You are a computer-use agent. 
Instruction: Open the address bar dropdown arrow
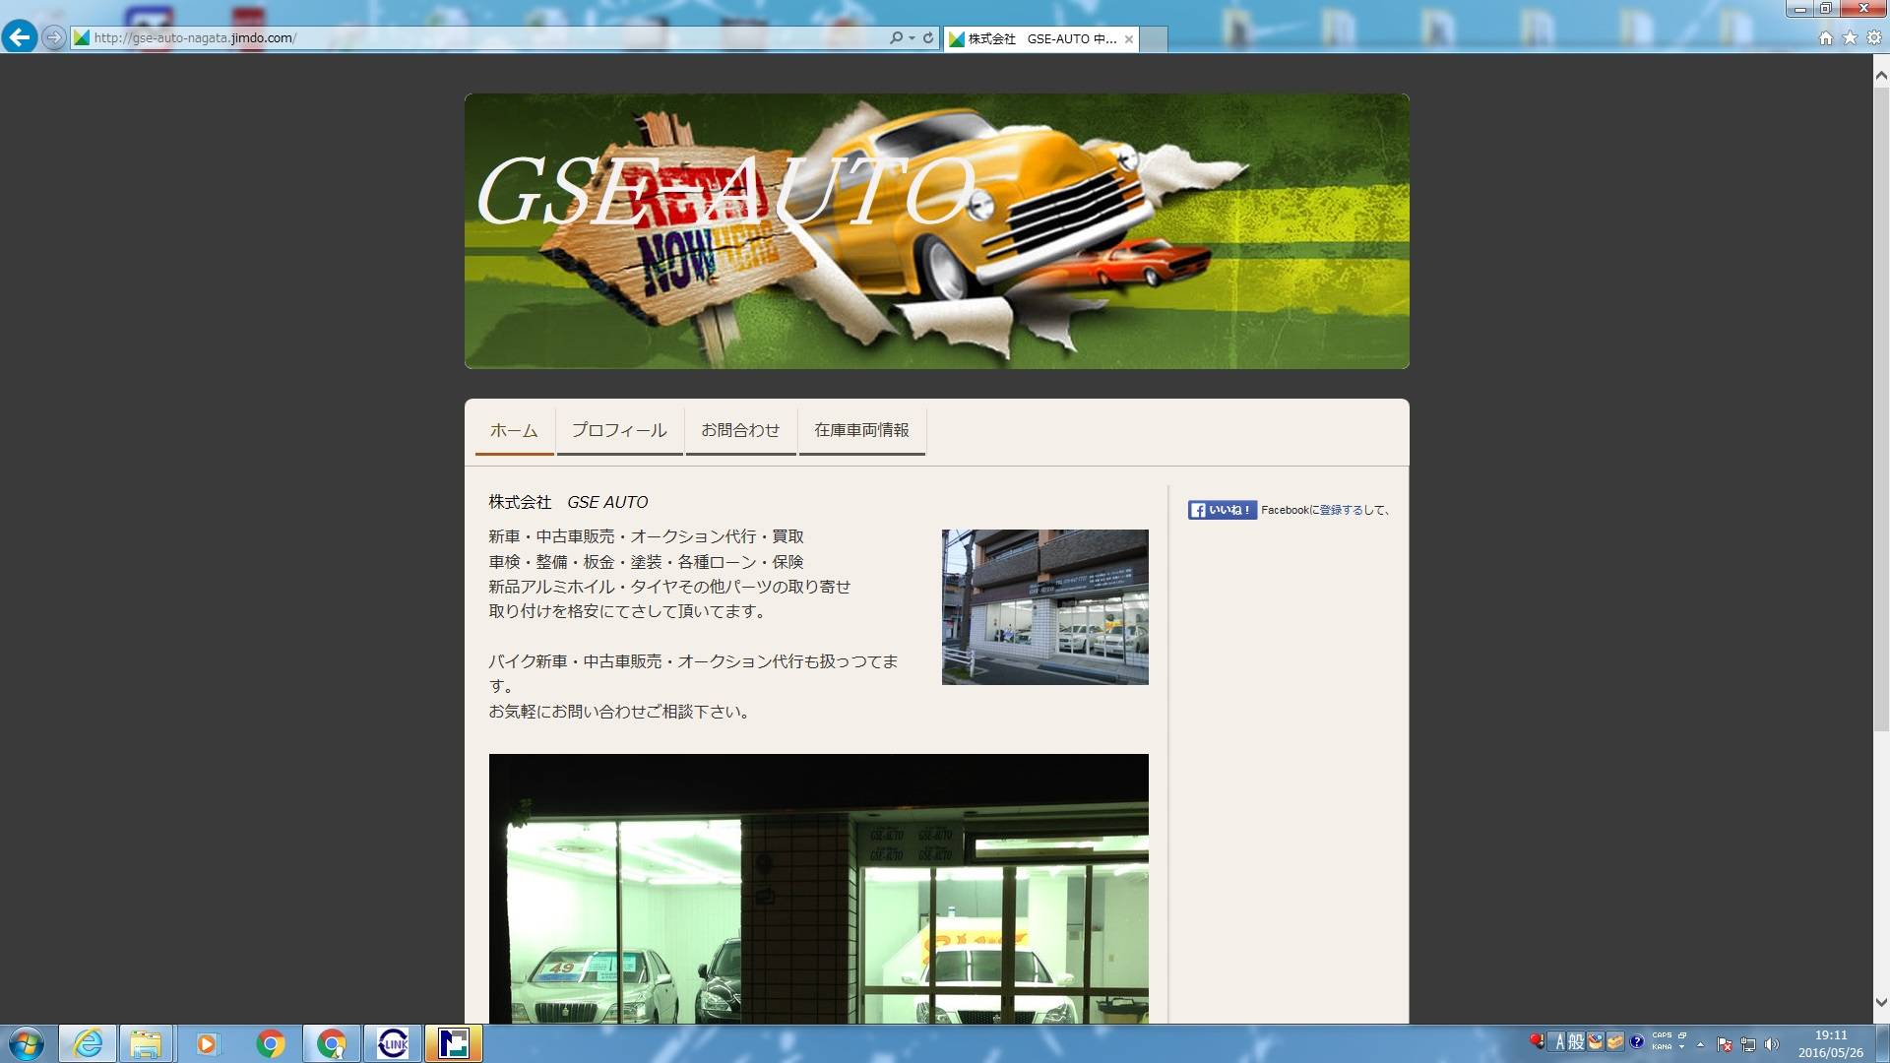pyautogui.click(x=912, y=38)
